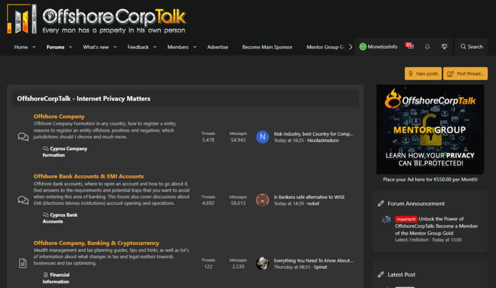Click the Mentor Group ad banner
496x288 pixels.
pyautogui.click(x=430, y=130)
